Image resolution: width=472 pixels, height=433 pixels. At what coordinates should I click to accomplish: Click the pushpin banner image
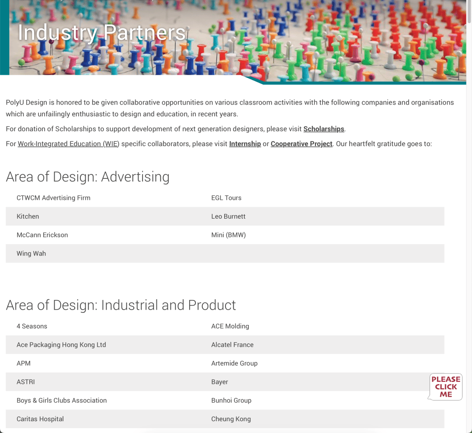coord(306,39)
